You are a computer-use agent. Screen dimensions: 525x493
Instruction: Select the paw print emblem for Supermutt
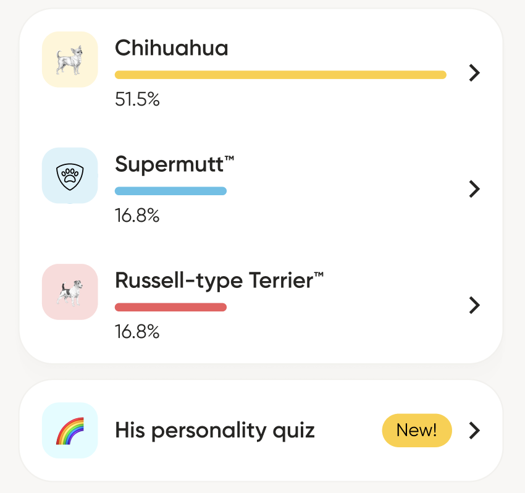[x=69, y=175]
